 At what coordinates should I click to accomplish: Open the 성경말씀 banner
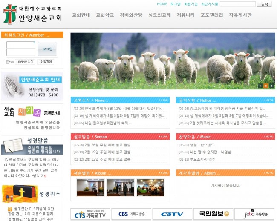(x=32, y=145)
